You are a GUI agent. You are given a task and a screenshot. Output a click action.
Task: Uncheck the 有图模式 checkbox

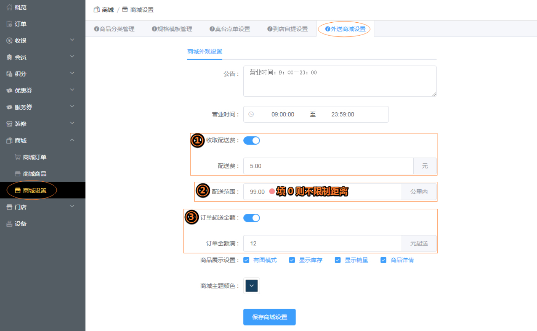coord(246,260)
